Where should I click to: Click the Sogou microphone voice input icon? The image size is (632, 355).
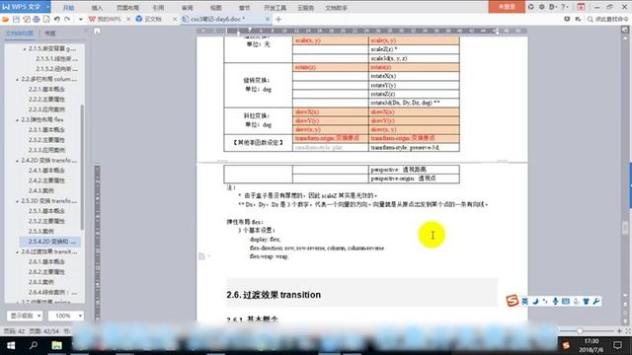(555, 301)
